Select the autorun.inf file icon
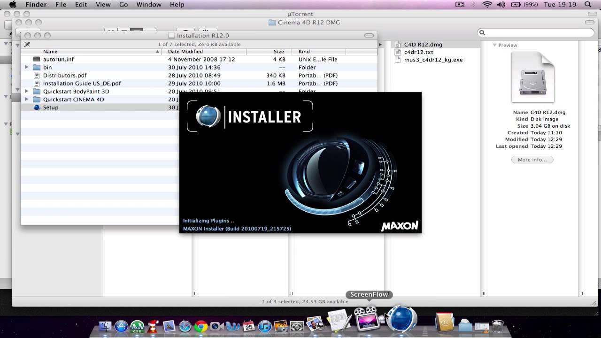The height and width of the screenshot is (338, 601). (x=37, y=59)
